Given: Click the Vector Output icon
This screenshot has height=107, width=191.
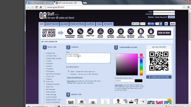Looking at the screenshot, I should coord(100,32).
